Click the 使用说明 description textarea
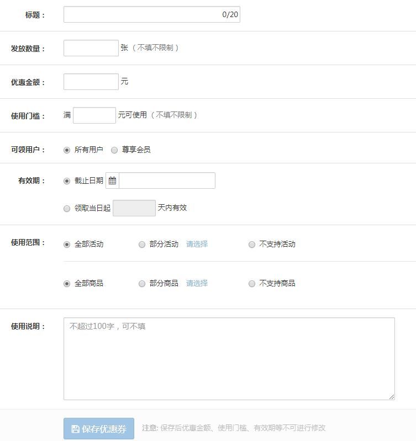This screenshot has height=441, width=416. coord(229,359)
